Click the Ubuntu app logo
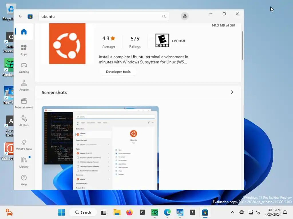The height and width of the screenshot is (219, 293). coord(67,44)
